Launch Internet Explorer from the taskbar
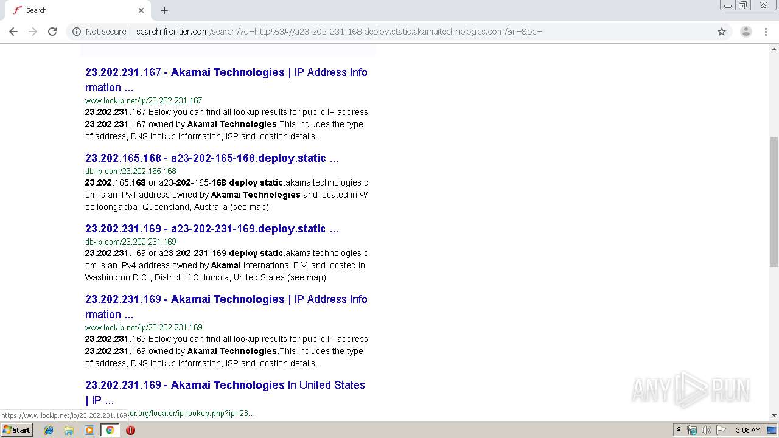The image size is (779, 438). (49, 430)
